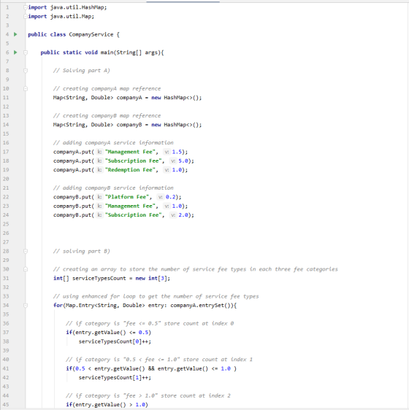The height and width of the screenshot is (410, 409).
Task: Click value 2.0 on line 24
Action: [x=183, y=215]
